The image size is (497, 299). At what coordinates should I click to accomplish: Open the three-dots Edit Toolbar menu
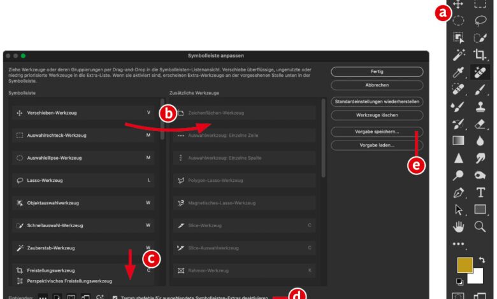(459, 244)
